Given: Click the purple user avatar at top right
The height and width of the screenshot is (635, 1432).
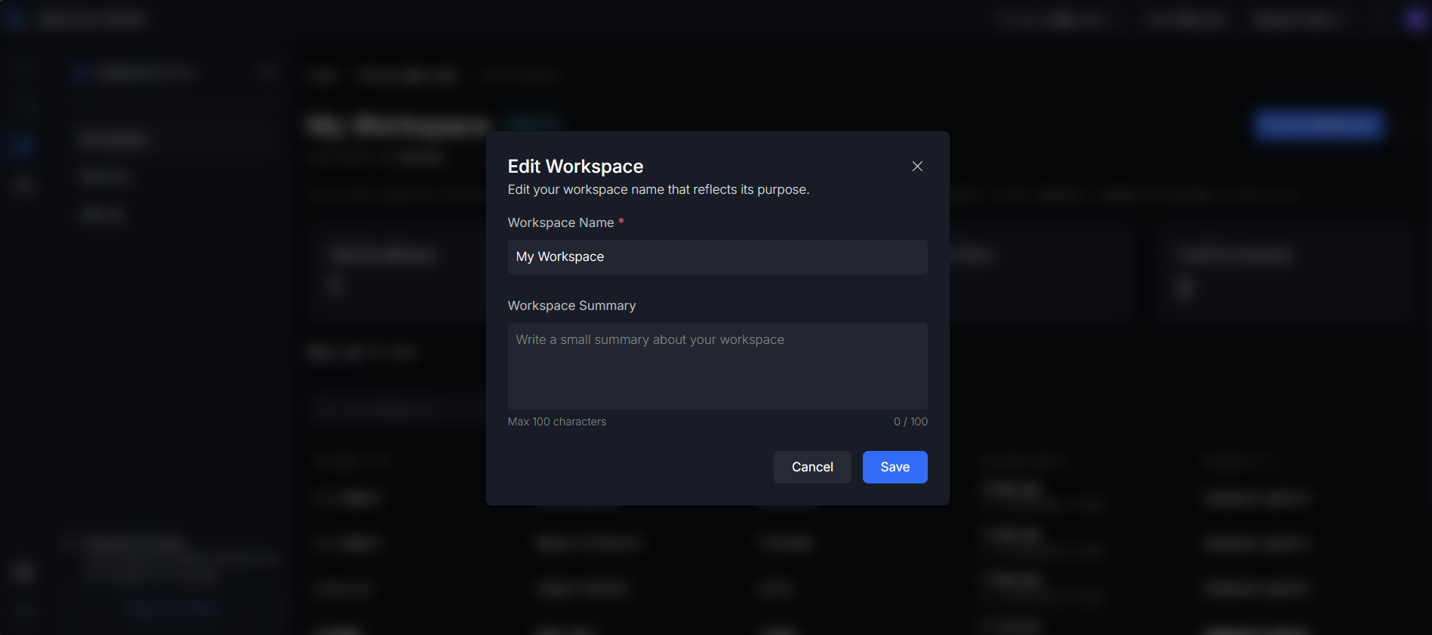Looking at the screenshot, I should tap(1415, 20).
